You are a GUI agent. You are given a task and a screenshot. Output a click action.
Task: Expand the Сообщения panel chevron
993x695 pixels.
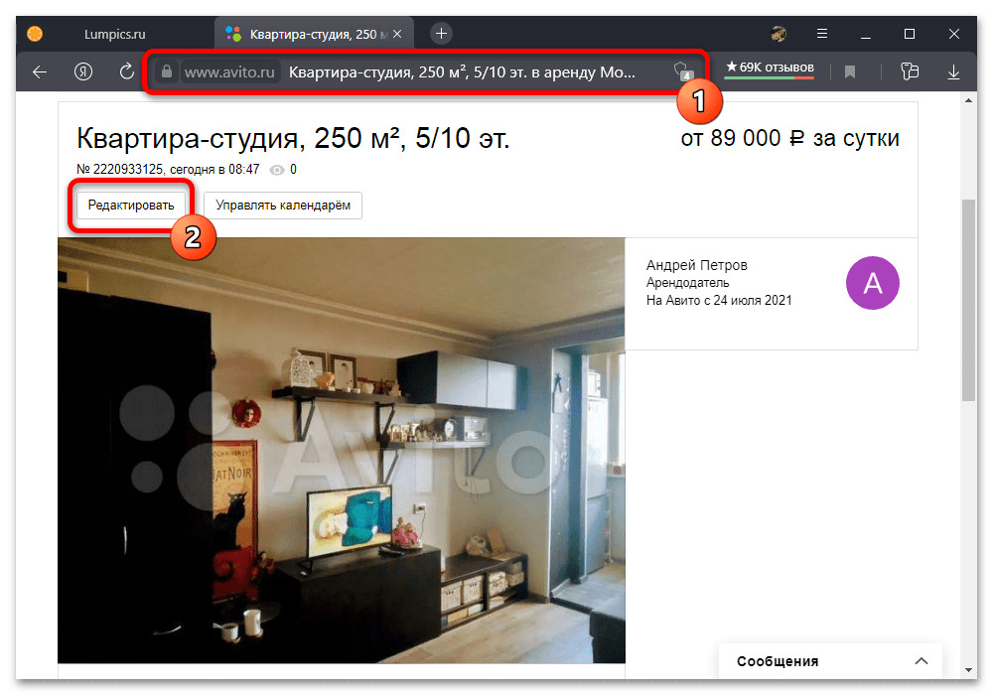click(x=922, y=661)
